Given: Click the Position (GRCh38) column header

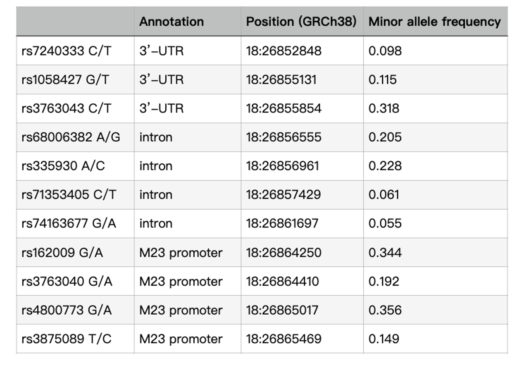Looking at the screenshot, I should tap(301, 22).
